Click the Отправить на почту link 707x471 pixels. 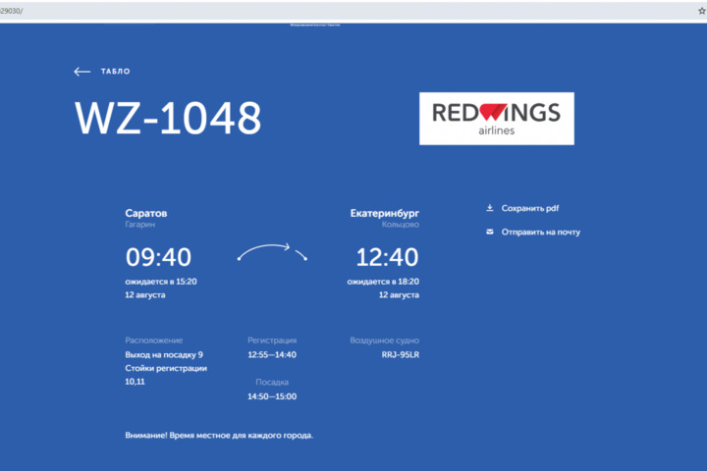click(541, 233)
